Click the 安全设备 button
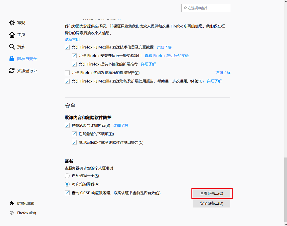 point(212,203)
